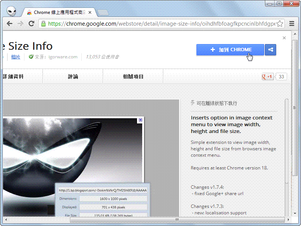
Task: Open a new tab button
Action: pyautogui.click(x=103, y=13)
